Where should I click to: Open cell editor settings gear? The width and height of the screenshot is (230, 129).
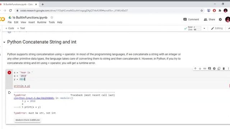(x=214, y=68)
